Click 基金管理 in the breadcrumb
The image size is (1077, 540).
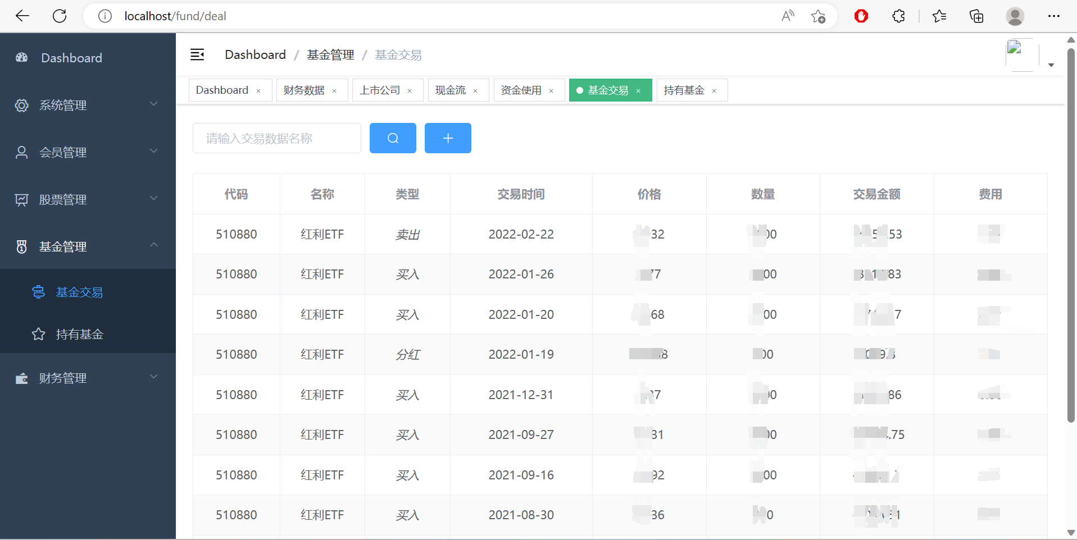coord(330,54)
